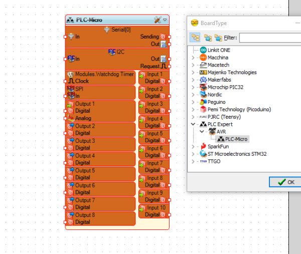
Task: Click Serial[0] In pin icon
Action: pyautogui.click(x=71, y=36)
